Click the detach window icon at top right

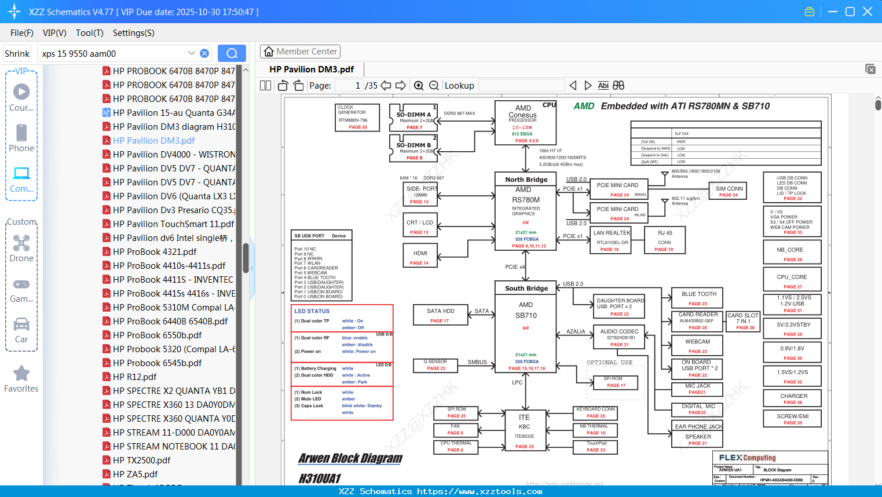tap(870, 69)
